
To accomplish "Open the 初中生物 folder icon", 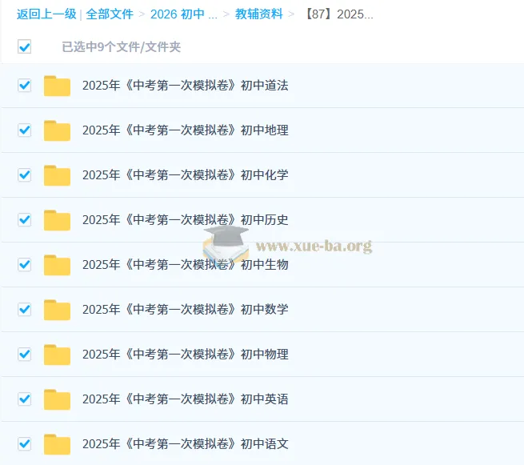I will pyautogui.click(x=57, y=265).
